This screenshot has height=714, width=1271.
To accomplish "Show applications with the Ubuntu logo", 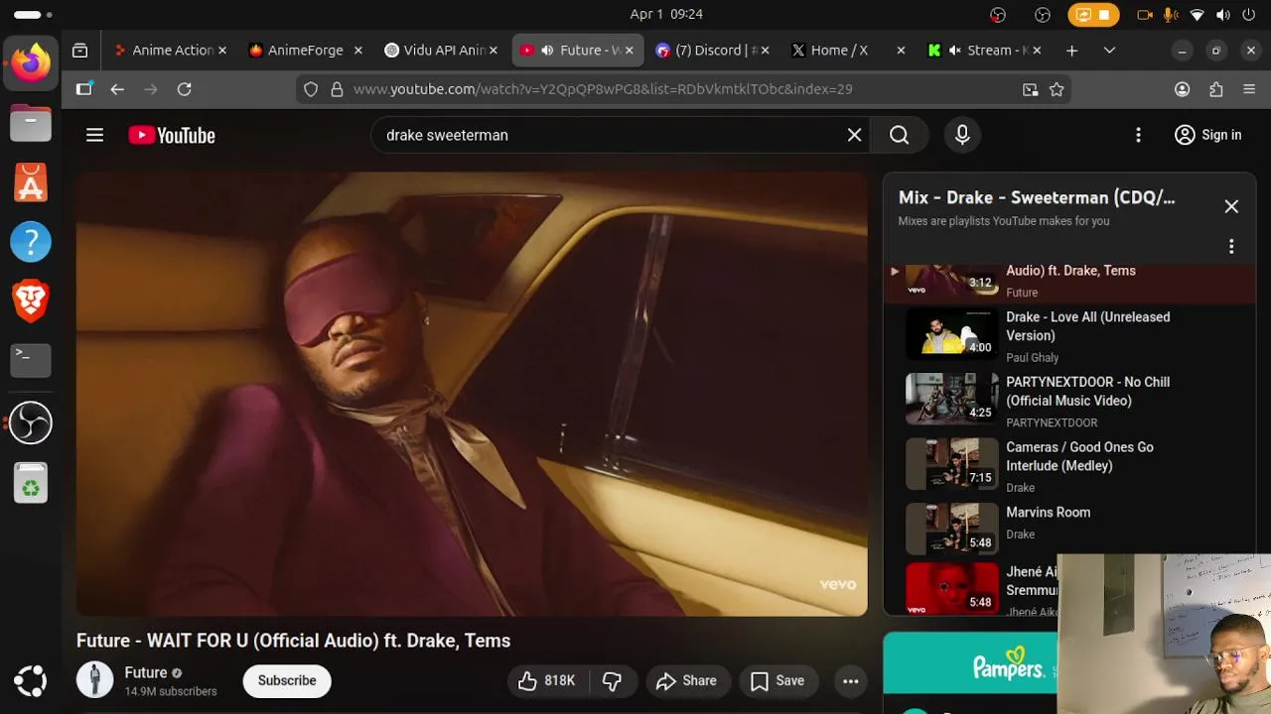I will click(x=31, y=680).
